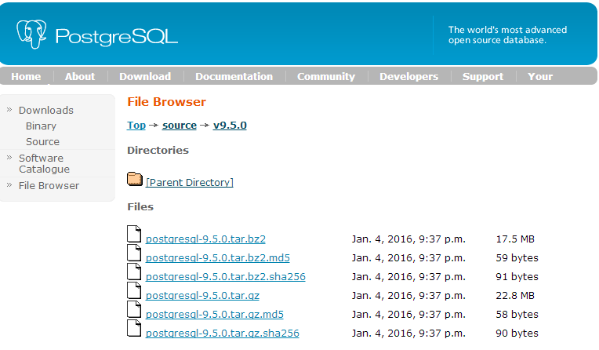
Task: Download postgresql-9.5.0.tar.gz
Action: [202, 296]
